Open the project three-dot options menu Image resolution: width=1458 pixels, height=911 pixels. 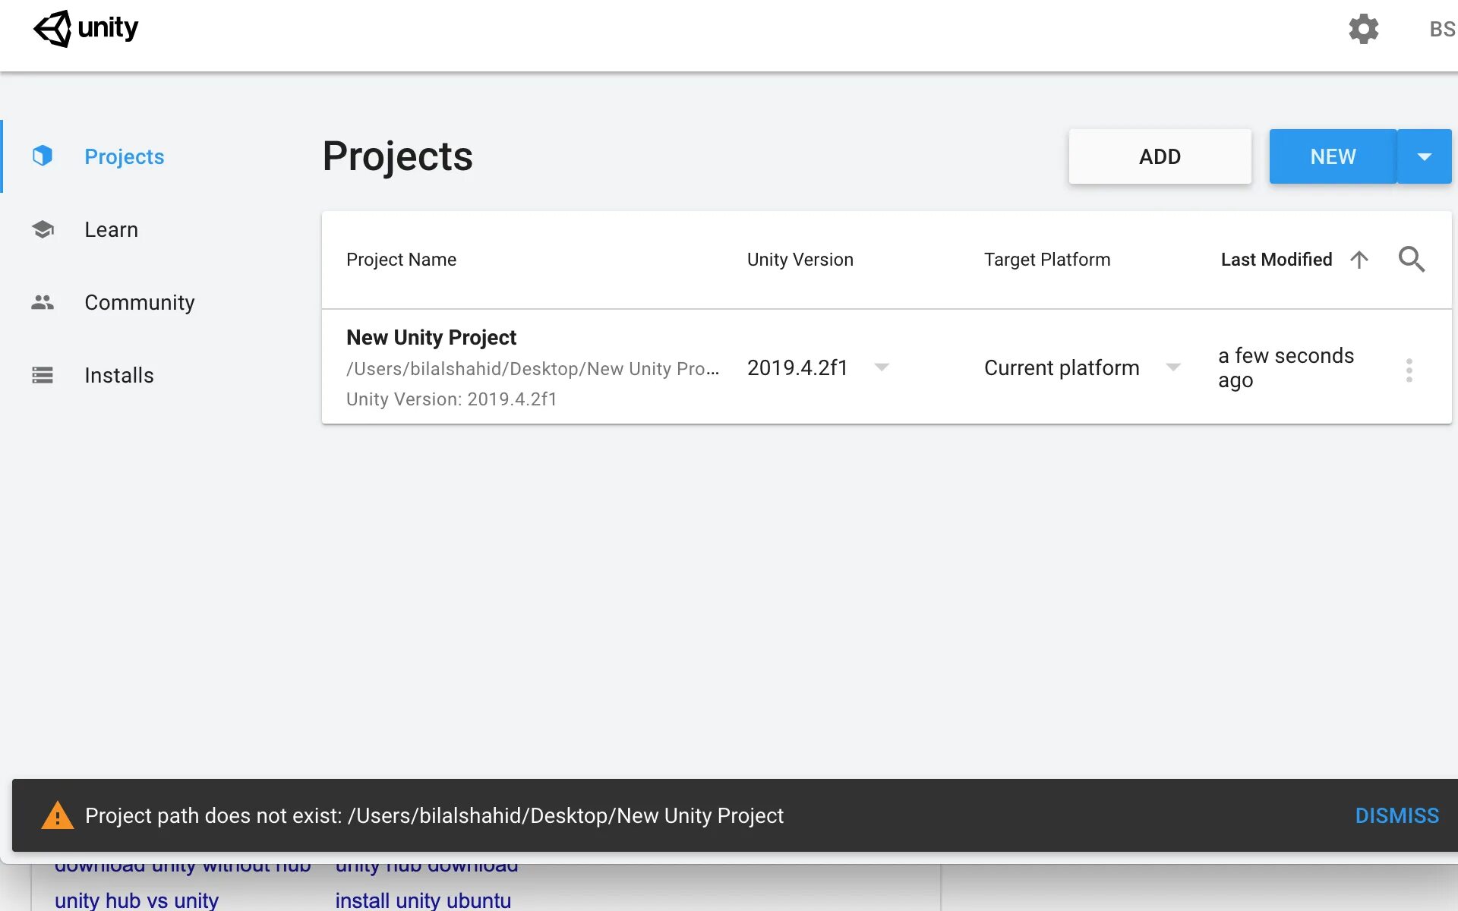[1409, 370]
